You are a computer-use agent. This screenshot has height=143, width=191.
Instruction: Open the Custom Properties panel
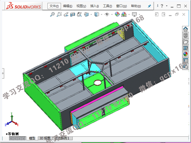tap(185, 60)
